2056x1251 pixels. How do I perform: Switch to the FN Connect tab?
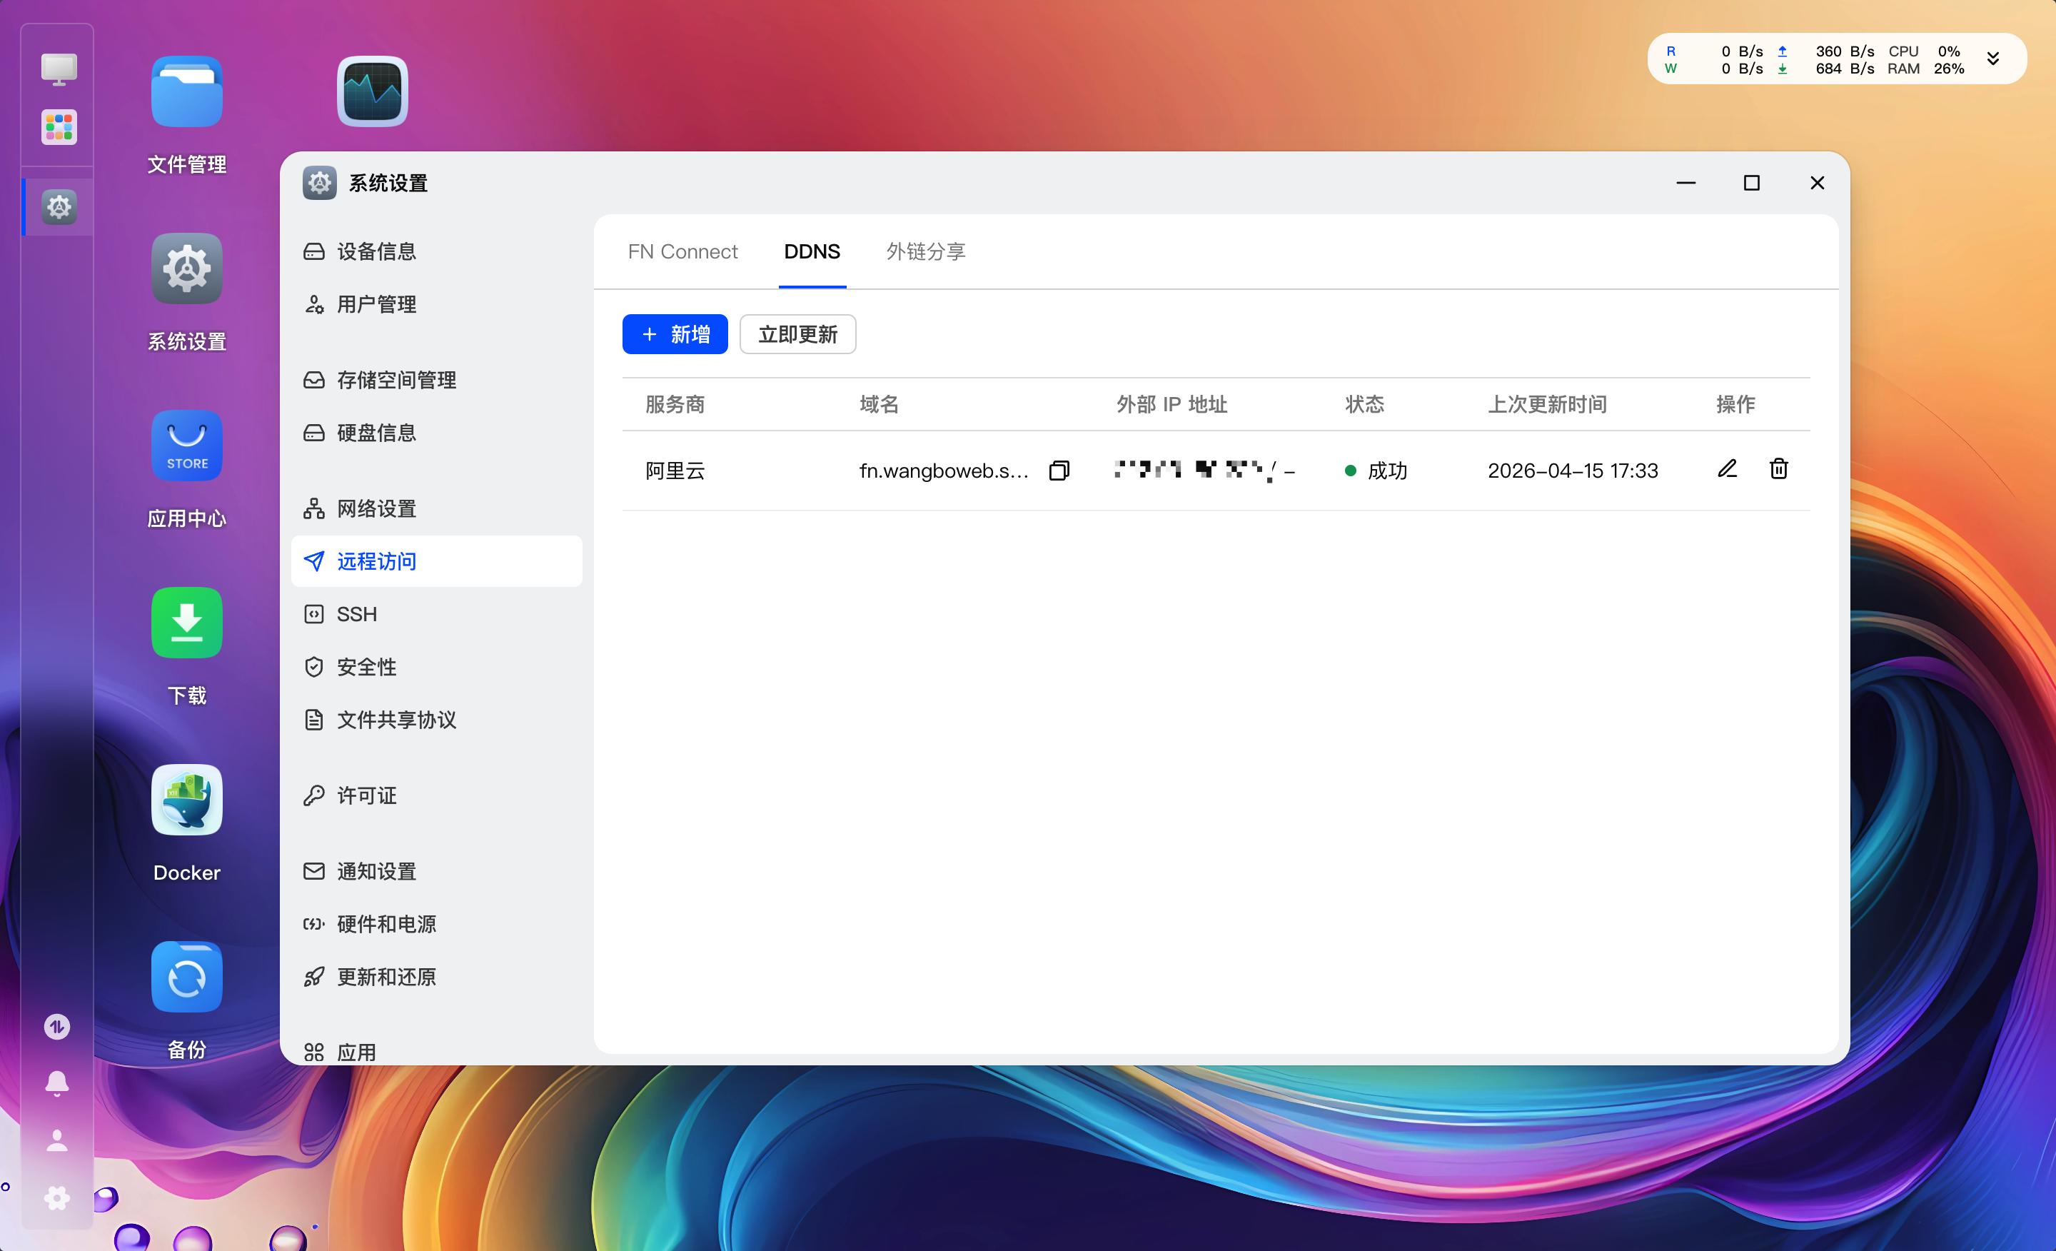682,252
